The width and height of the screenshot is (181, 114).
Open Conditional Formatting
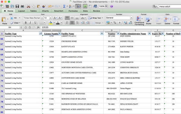coord(139,21)
